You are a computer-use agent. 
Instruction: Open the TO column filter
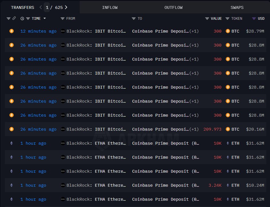tap(134, 19)
